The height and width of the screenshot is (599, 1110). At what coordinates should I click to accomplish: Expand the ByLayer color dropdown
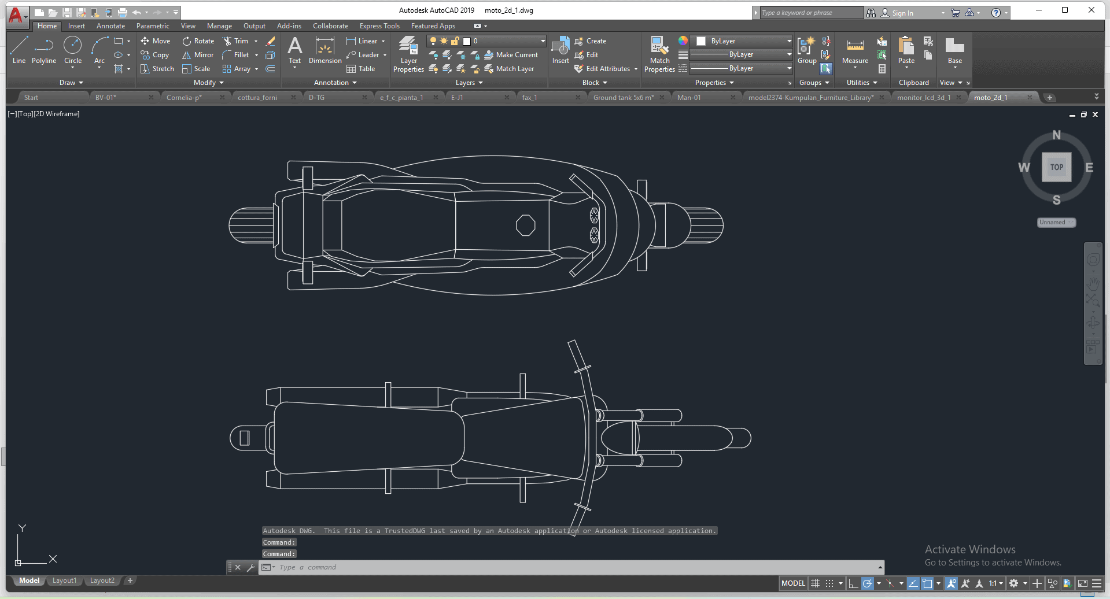pyautogui.click(x=789, y=41)
